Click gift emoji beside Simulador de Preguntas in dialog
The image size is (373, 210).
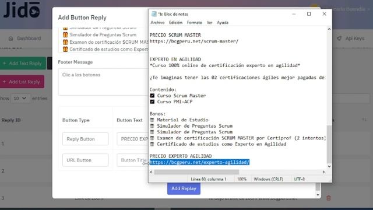click(x=65, y=35)
